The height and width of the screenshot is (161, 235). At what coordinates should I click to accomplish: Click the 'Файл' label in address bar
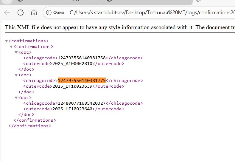(59, 13)
